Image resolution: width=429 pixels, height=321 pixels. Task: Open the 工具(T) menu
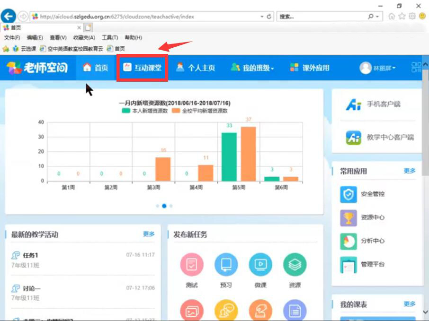(110, 38)
